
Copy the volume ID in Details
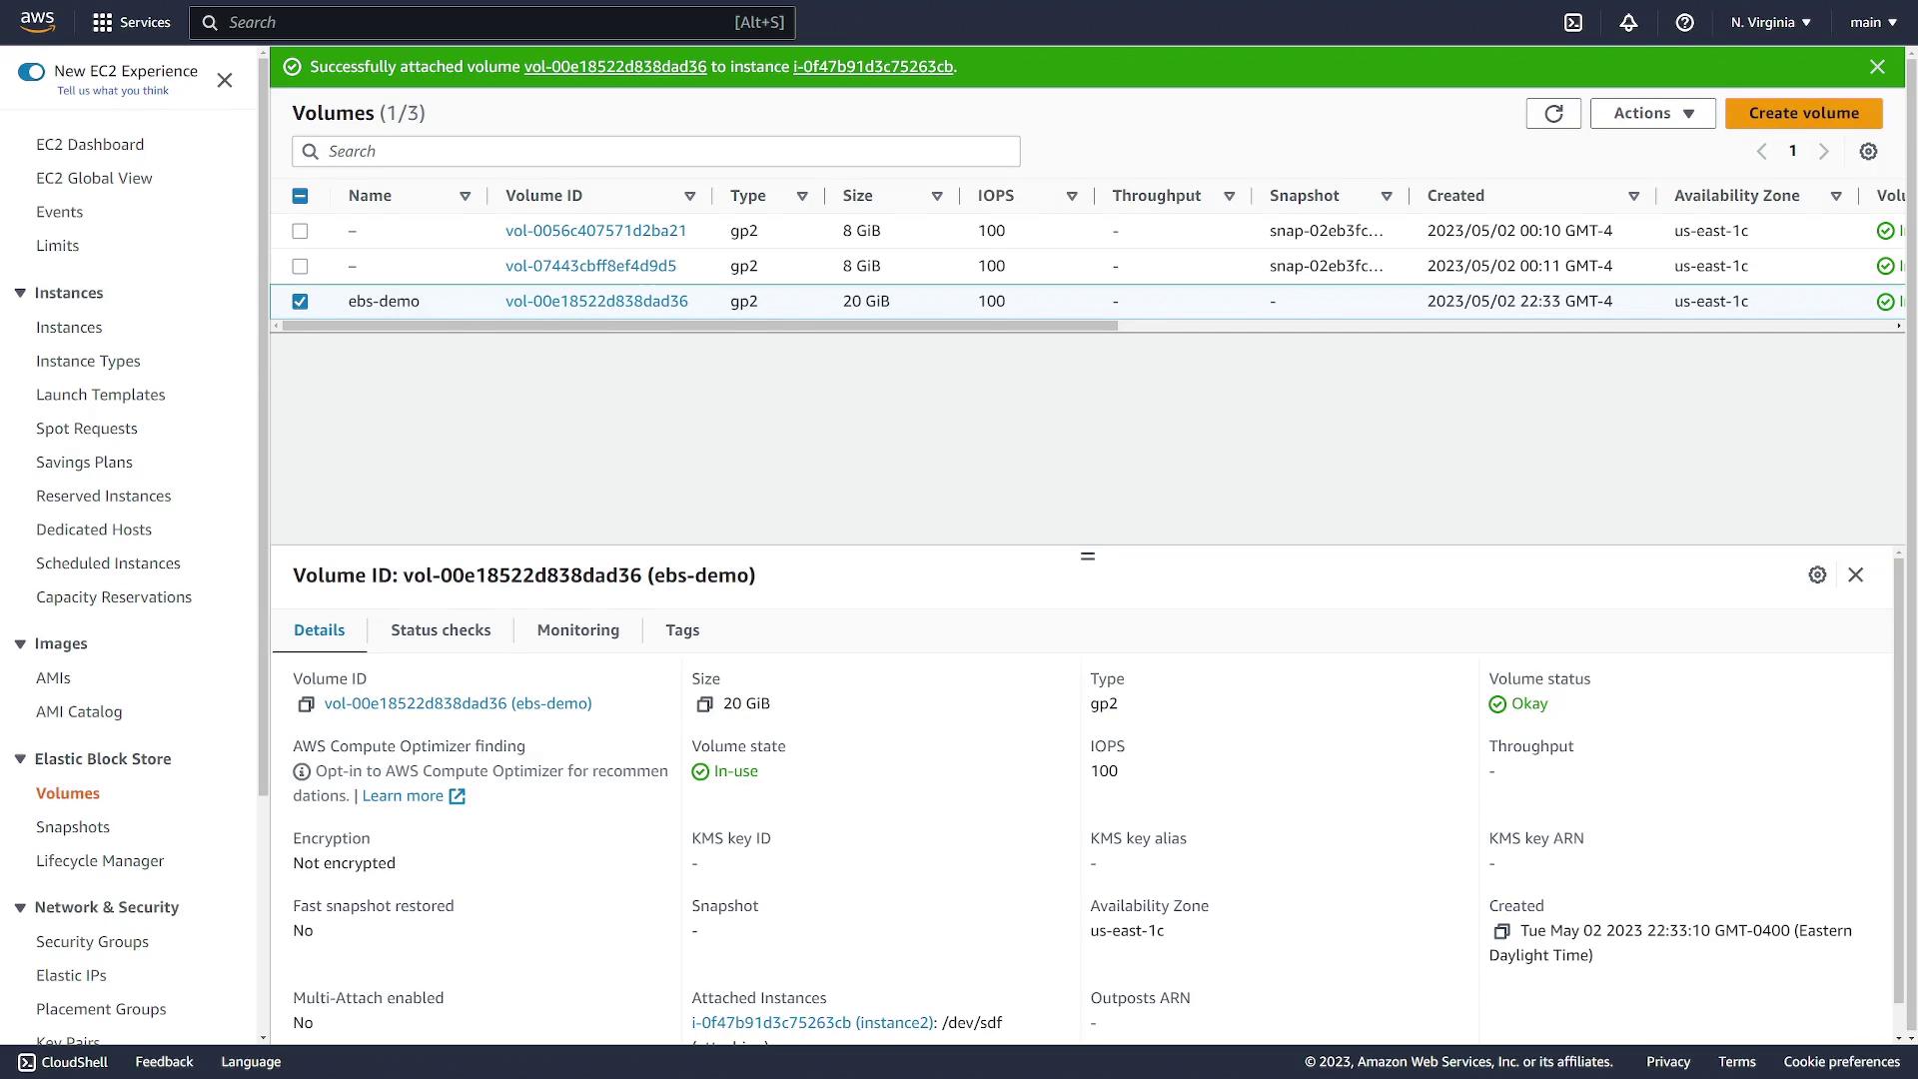(x=306, y=704)
